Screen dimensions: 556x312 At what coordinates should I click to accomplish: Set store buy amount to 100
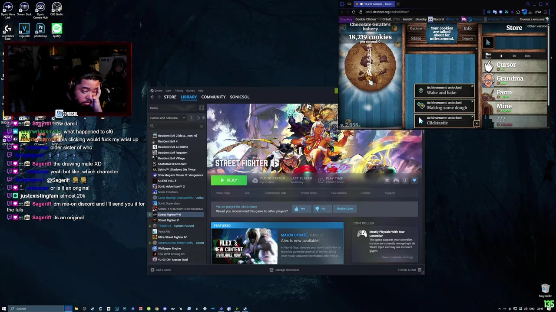[527, 56]
